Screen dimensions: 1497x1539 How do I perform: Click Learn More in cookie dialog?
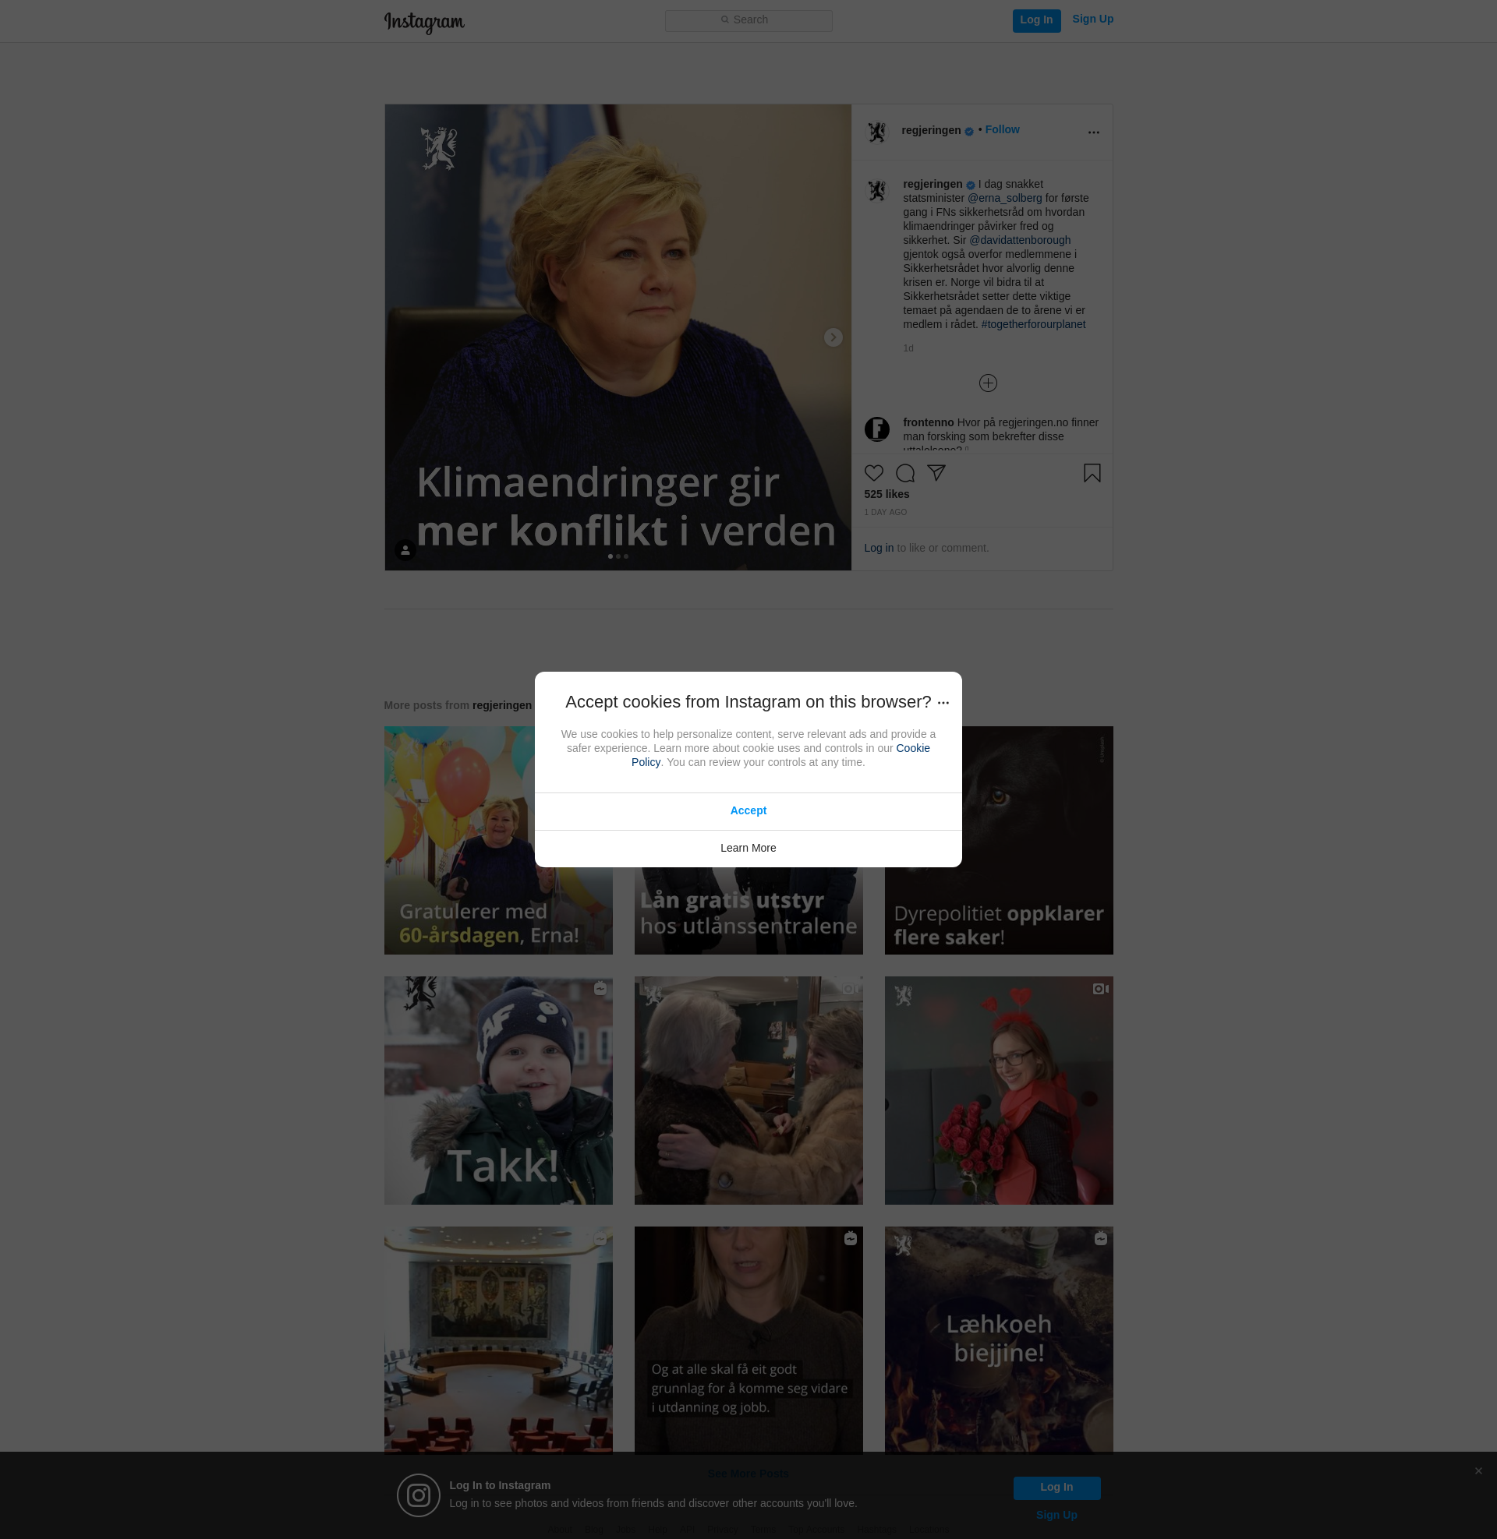[748, 848]
